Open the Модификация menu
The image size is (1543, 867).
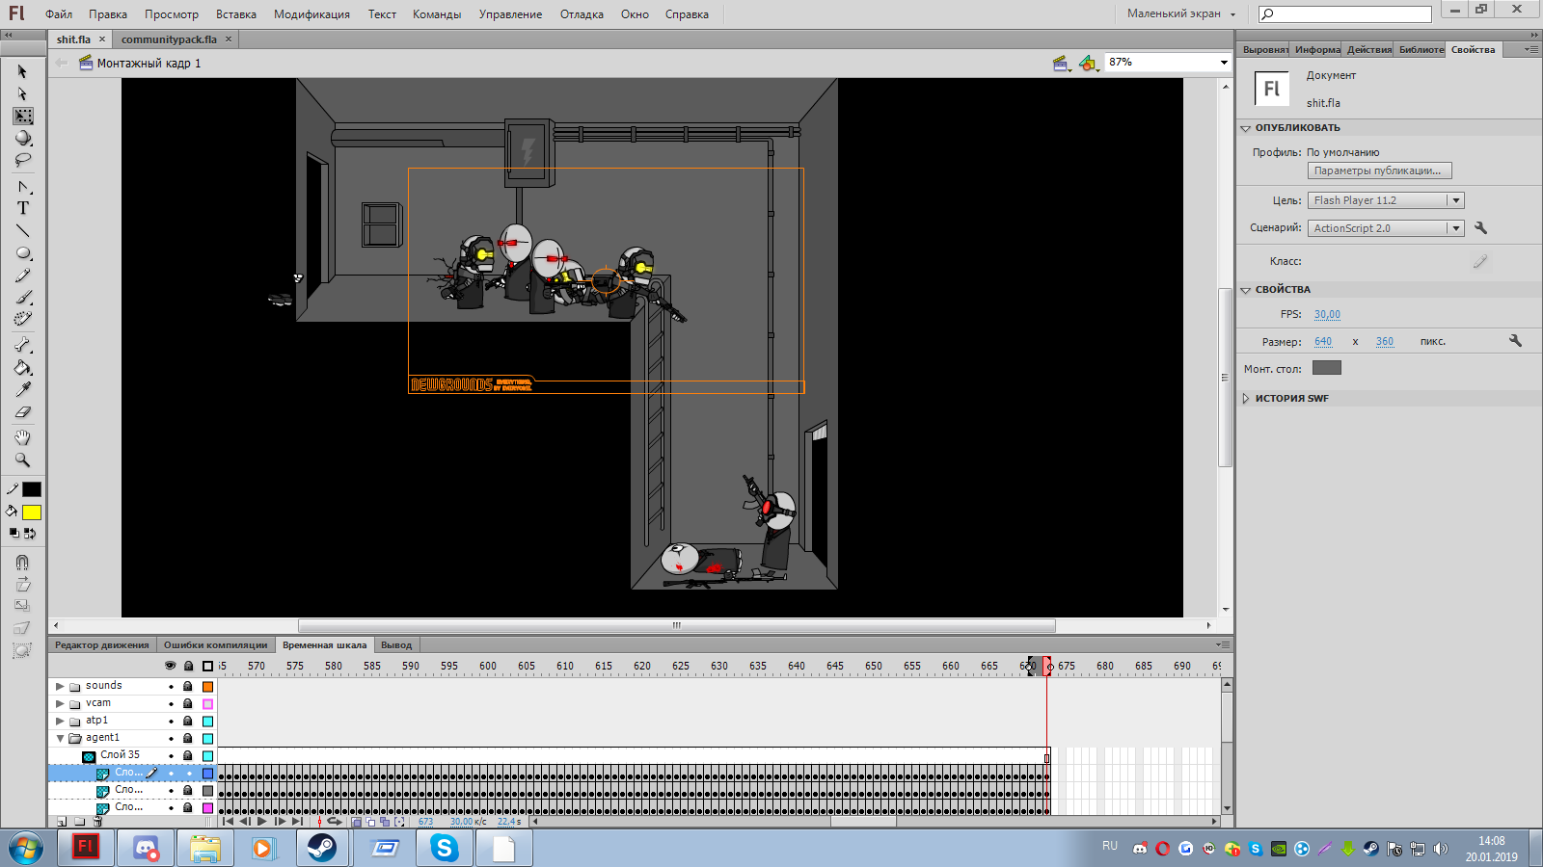tap(311, 14)
